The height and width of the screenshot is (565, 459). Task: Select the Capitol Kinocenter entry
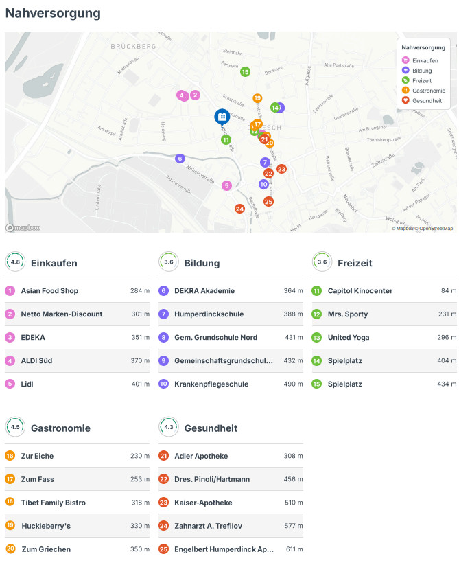tap(384, 291)
